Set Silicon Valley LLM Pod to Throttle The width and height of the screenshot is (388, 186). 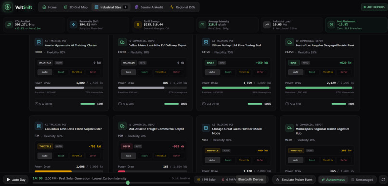pos(244,72)
